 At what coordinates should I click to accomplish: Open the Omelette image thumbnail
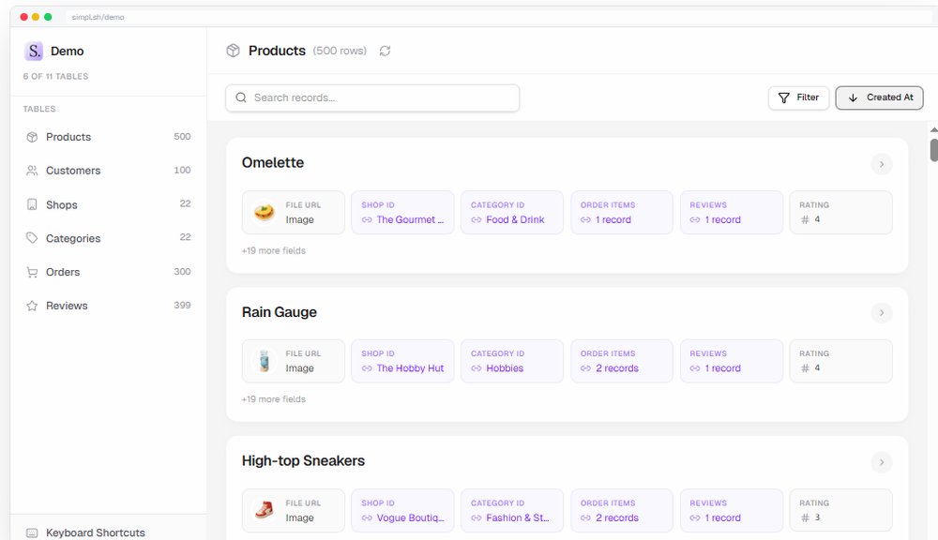pos(264,212)
